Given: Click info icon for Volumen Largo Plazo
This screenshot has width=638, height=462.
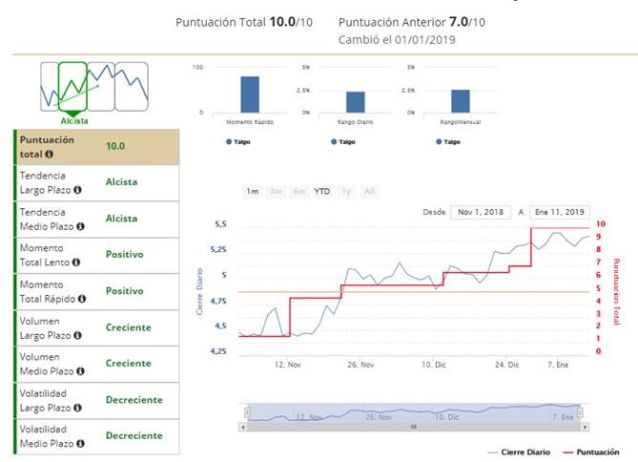Looking at the screenshot, I should pyautogui.click(x=77, y=335).
